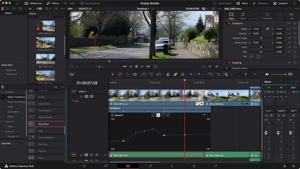Switch to the Audio tab in Inspector
Viewport: 300px width, 169px height.
click(x=243, y=16)
